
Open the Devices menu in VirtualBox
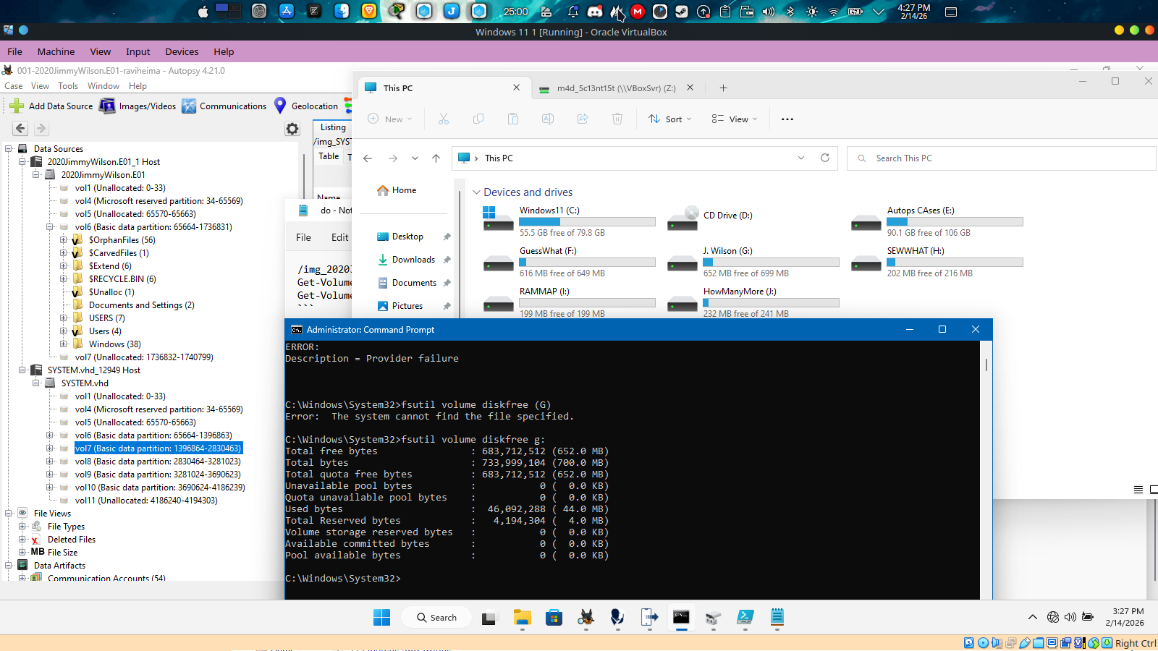(182, 51)
